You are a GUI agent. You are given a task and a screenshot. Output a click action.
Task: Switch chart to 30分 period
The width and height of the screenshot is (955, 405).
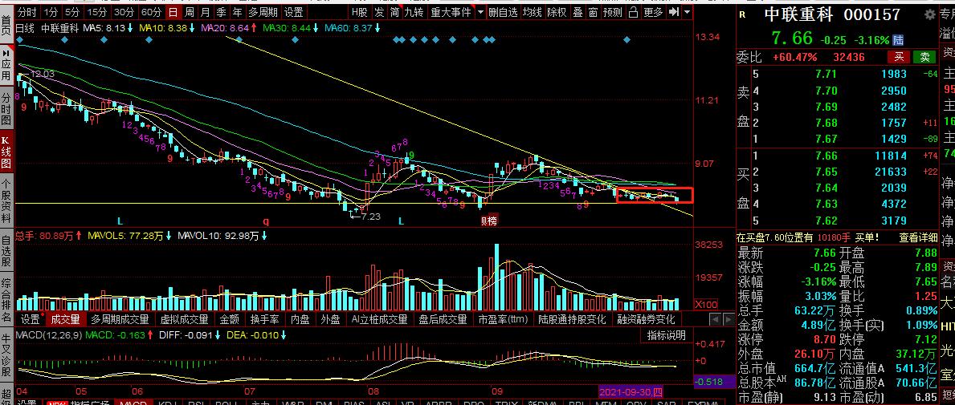(124, 12)
